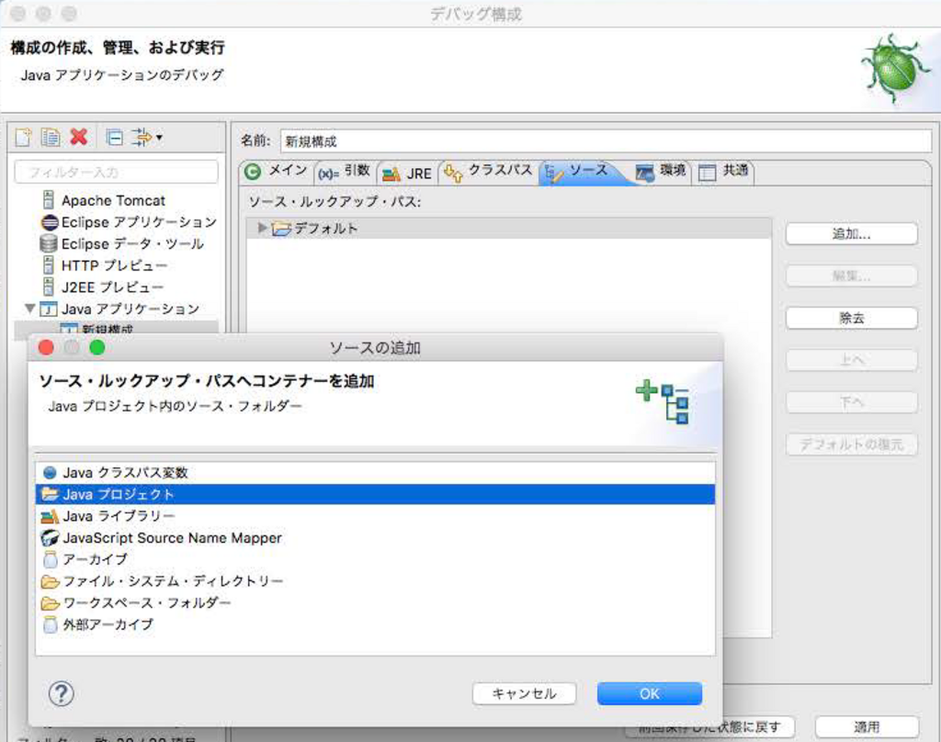This screenshot has width=941, height=742.
Task: Select the デフォルト folder entry
Action: point(315,229)
